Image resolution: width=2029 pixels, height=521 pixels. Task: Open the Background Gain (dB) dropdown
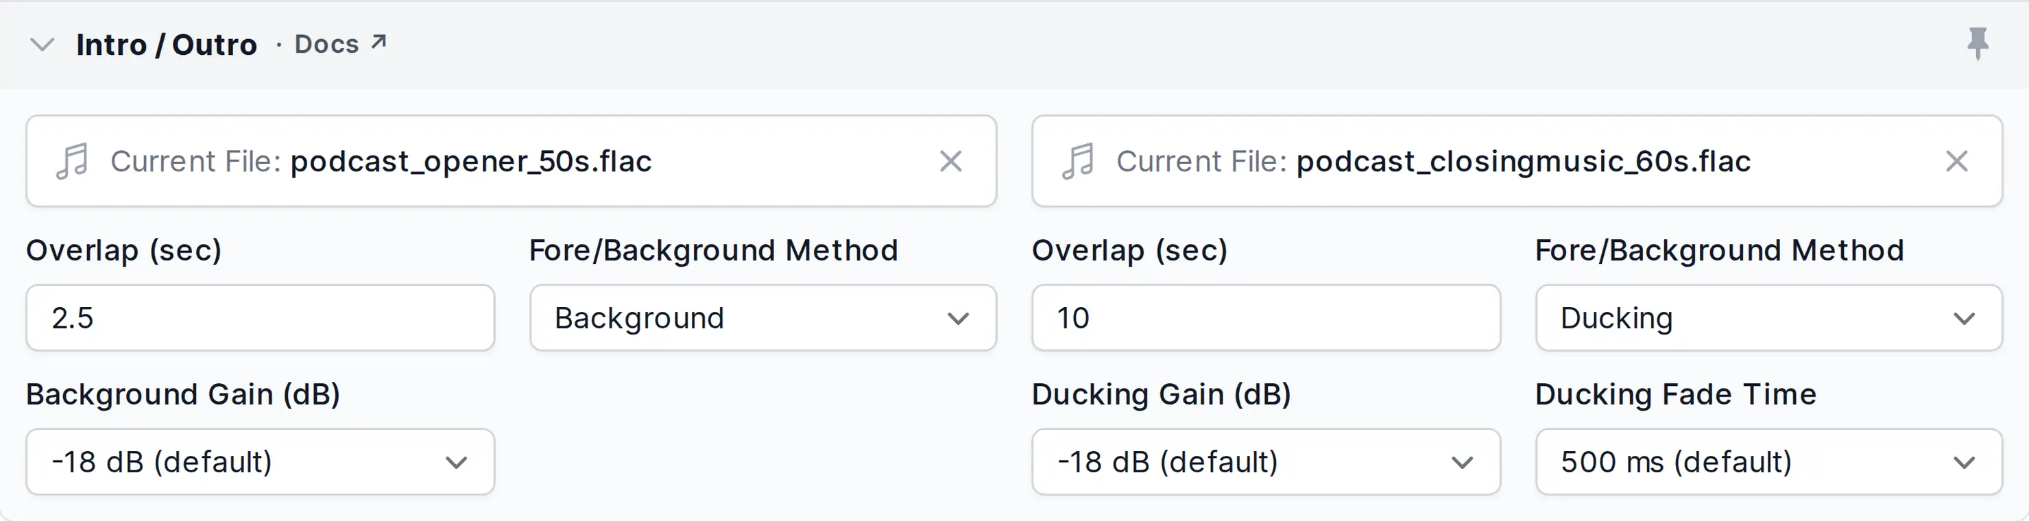(261, 462)
